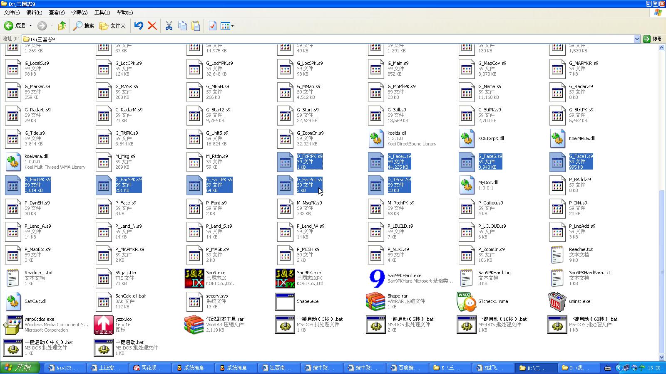Select the STcheck1.wma audio file icon

click(x=467, y=302)
